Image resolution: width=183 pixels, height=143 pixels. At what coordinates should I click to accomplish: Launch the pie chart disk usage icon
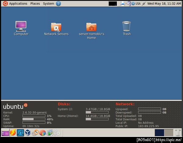pyautogui.click(x=43, y=133)
